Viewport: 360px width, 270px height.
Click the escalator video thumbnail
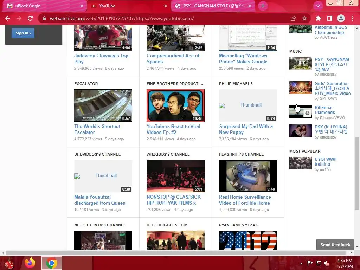point(103,105)
